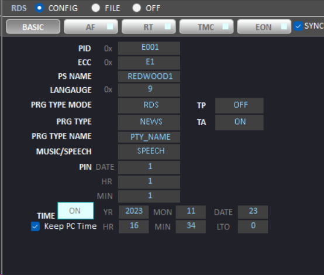Change the MUSIC/SPEECH selection field
Screen dimensions: 324x275
(149, 152)
